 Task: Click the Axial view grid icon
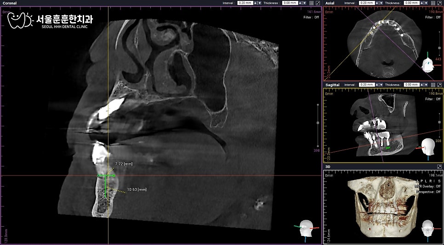point(433,3)
